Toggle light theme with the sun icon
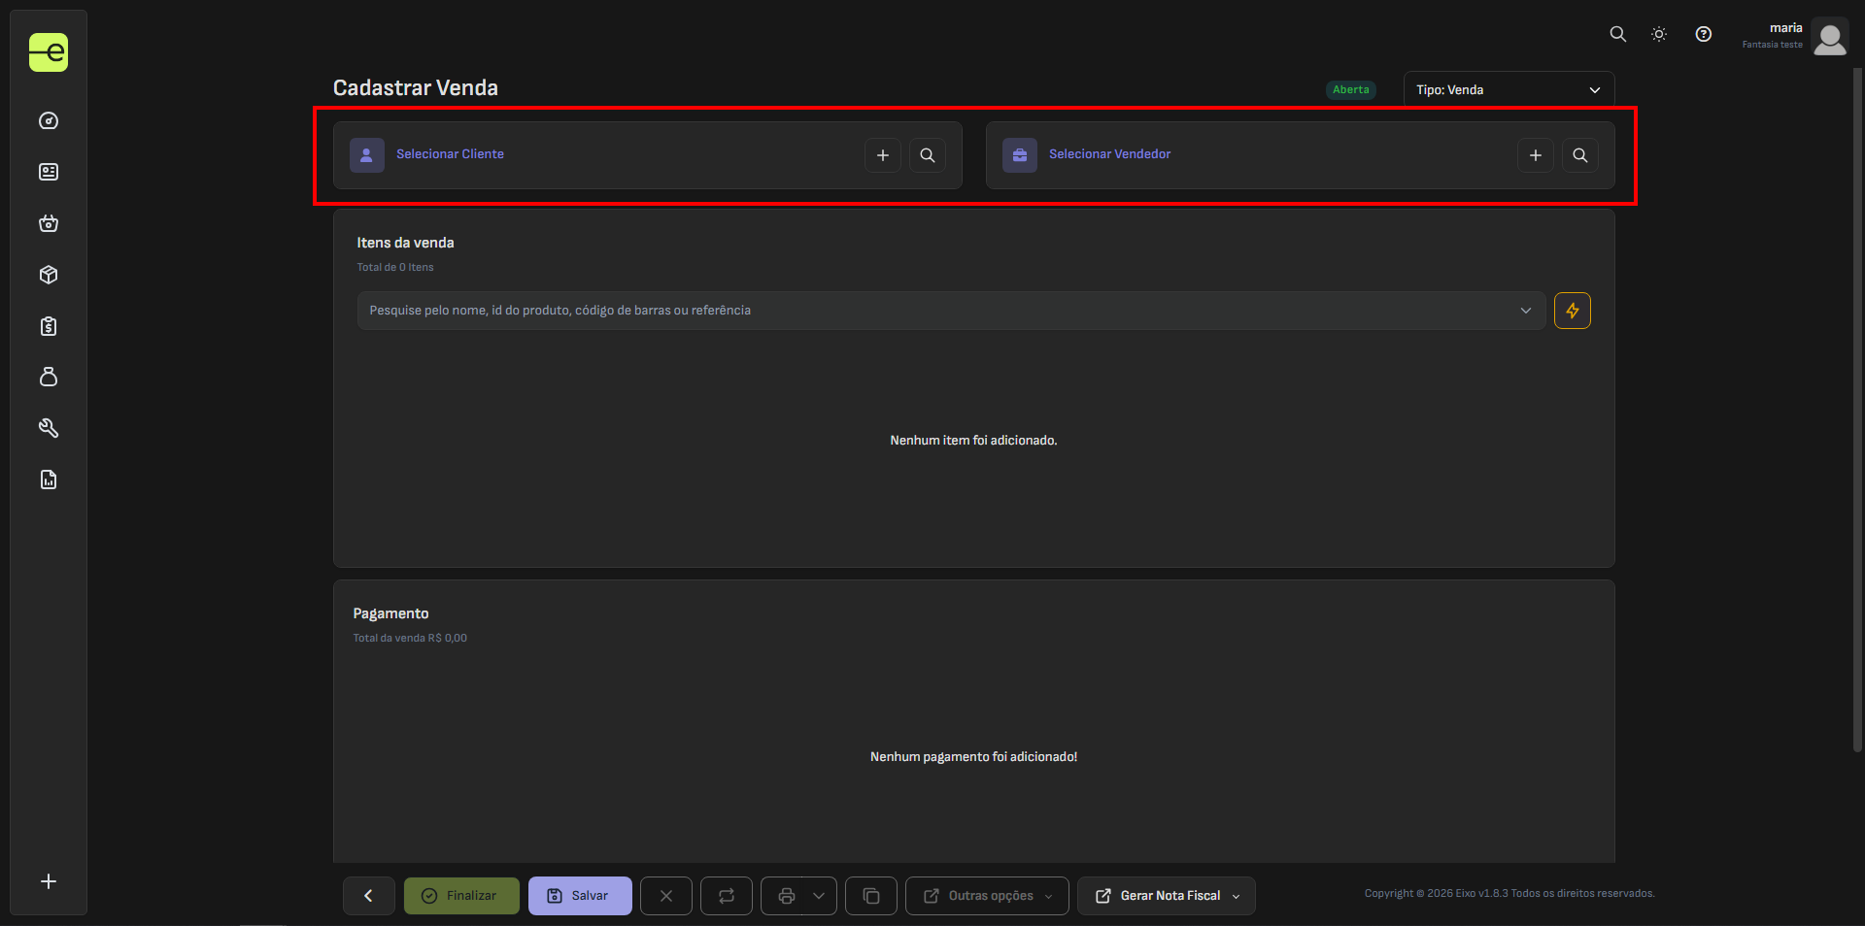 1659,34
